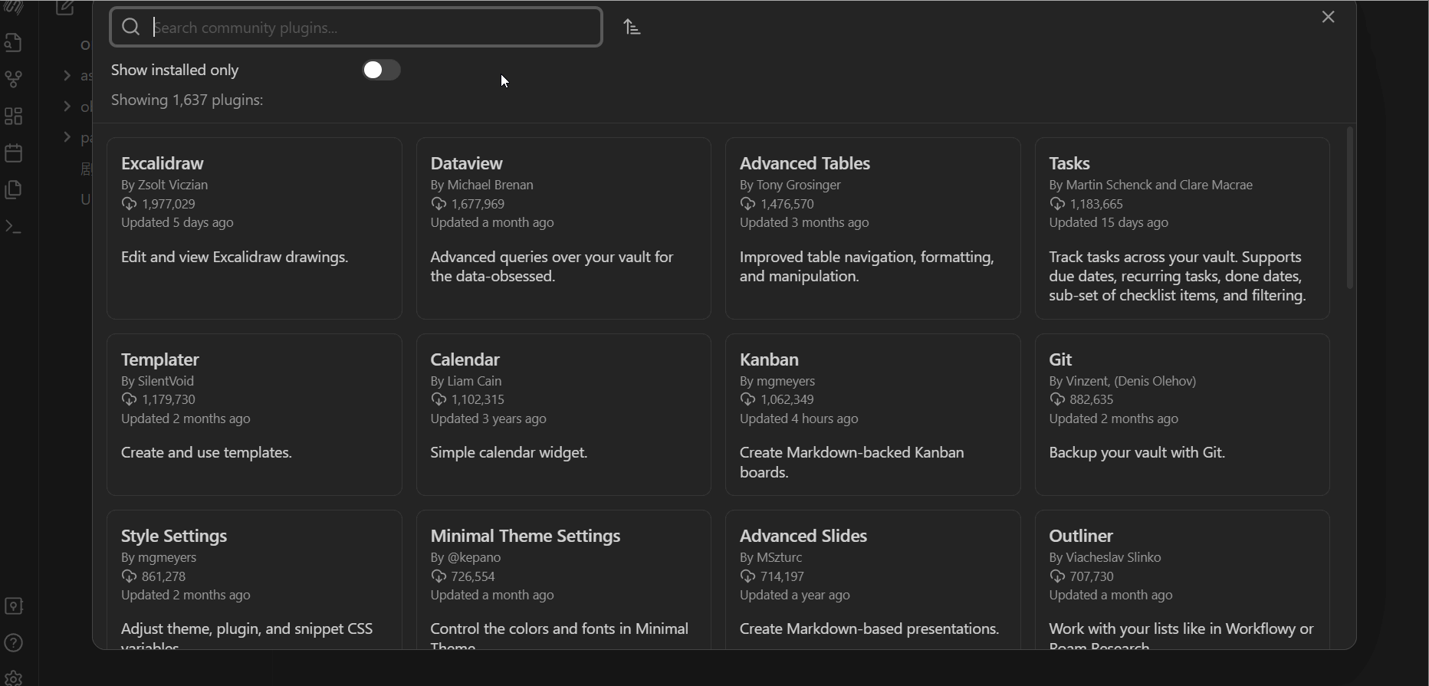Click "By Zsolt Viczian" author text
1429x686 pixels.
(165, 185)
